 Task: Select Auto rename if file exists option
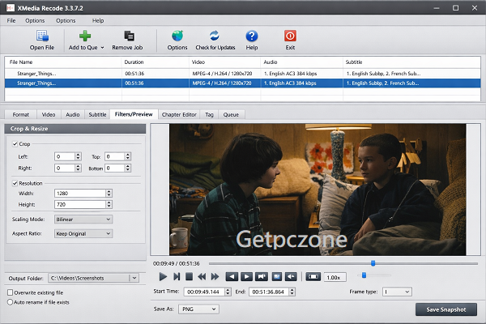tap(10, 302)
